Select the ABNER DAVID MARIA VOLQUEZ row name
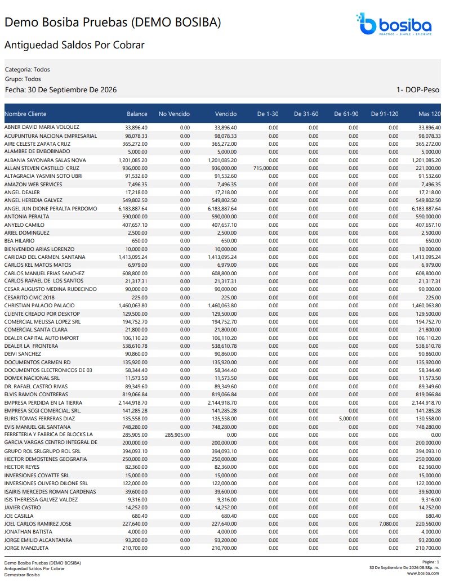The height and width of the screenshot is (587, 450). coord(42,127)
